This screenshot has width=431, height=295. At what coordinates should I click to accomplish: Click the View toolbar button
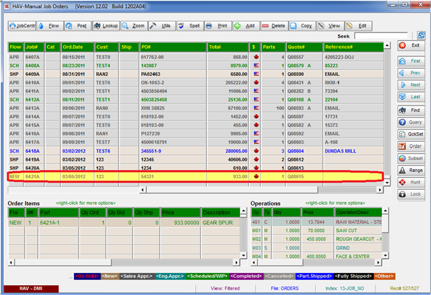(x=331, y=26)
